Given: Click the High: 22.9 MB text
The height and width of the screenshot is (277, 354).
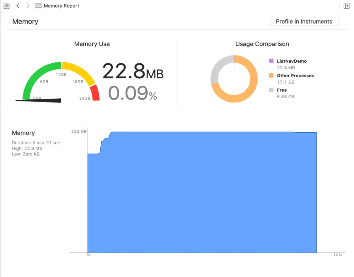Looking at the screenshot, I should tap(27, 148).
